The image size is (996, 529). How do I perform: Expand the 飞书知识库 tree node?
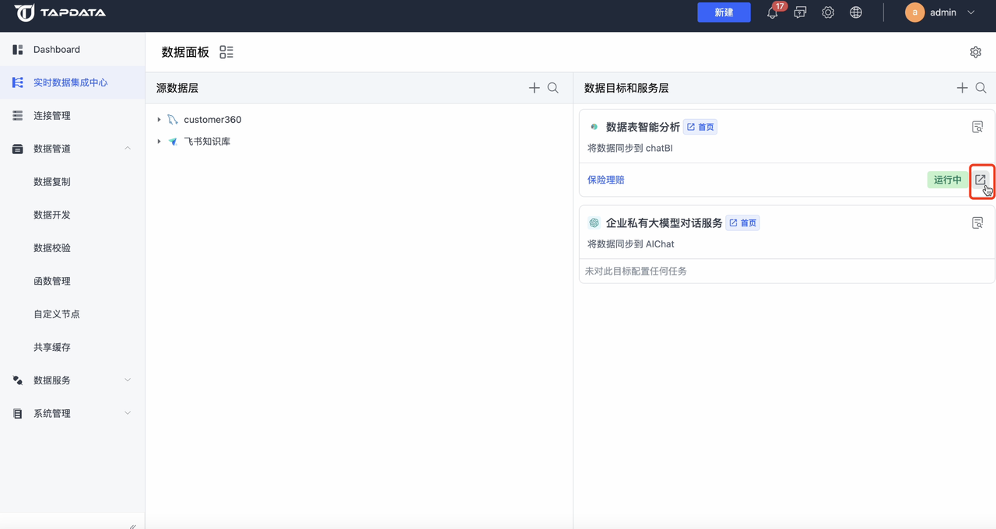(160, 141)
